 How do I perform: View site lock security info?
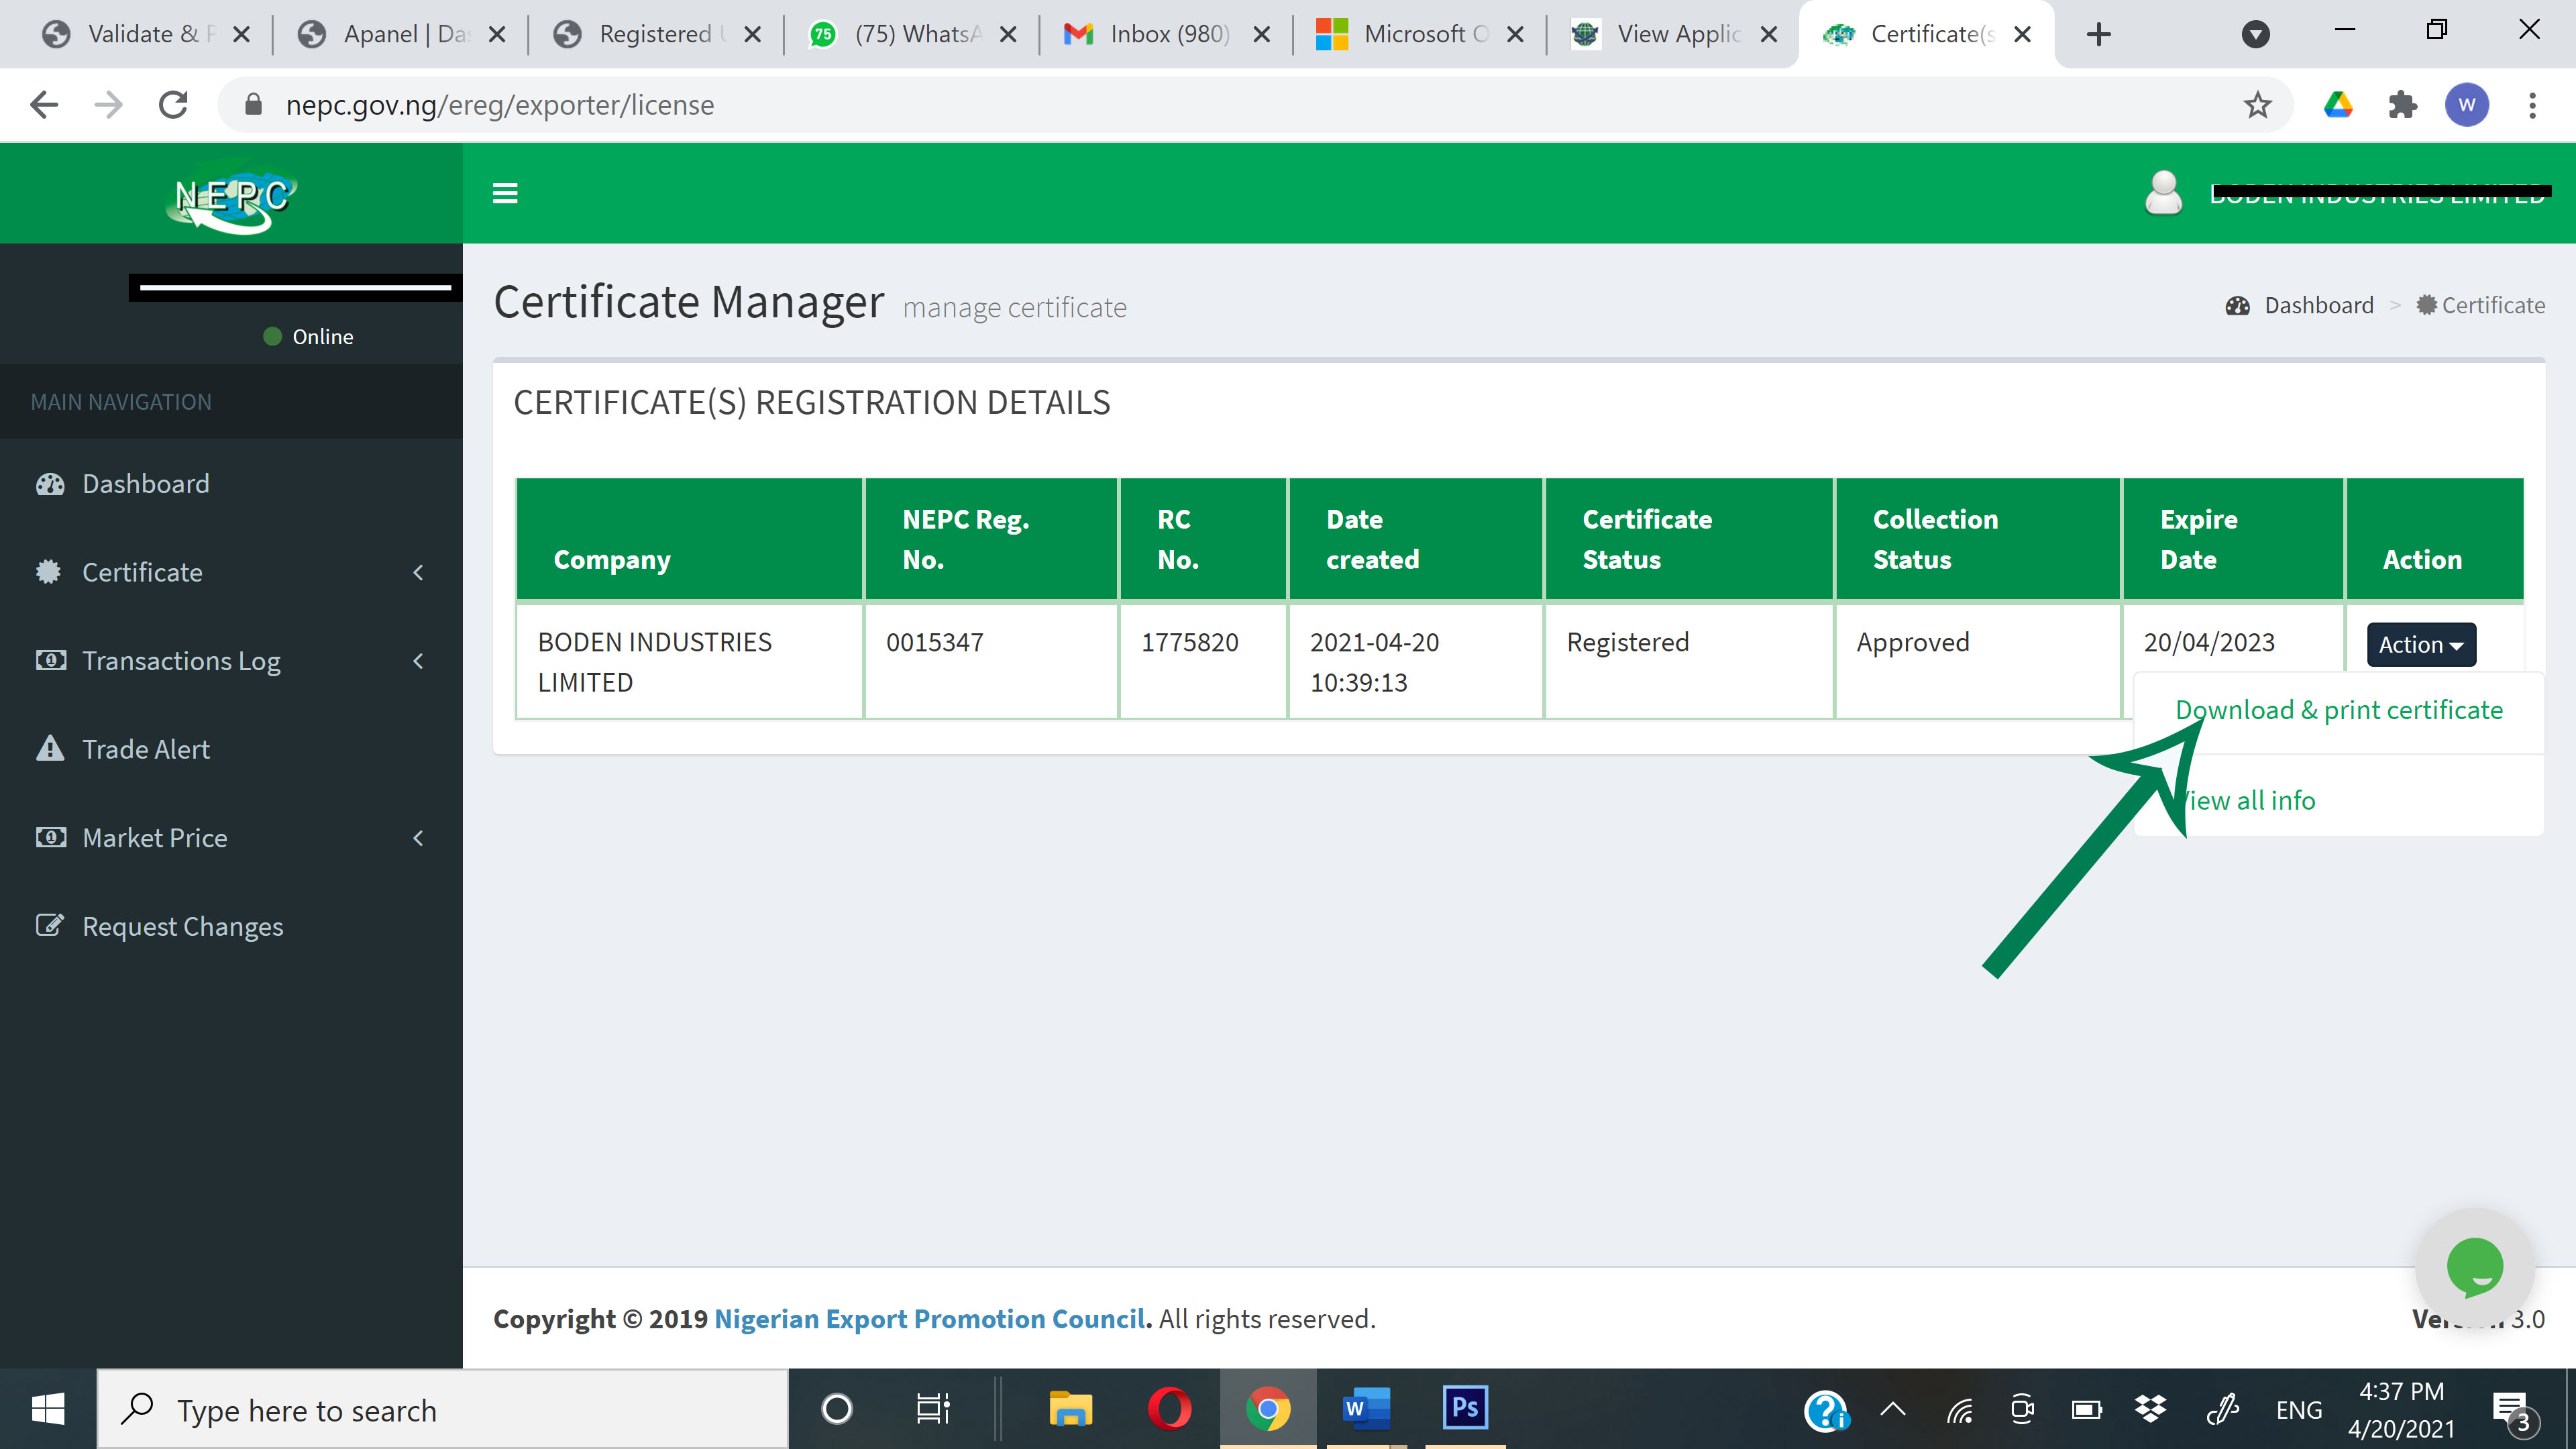[x=253, y=105]
